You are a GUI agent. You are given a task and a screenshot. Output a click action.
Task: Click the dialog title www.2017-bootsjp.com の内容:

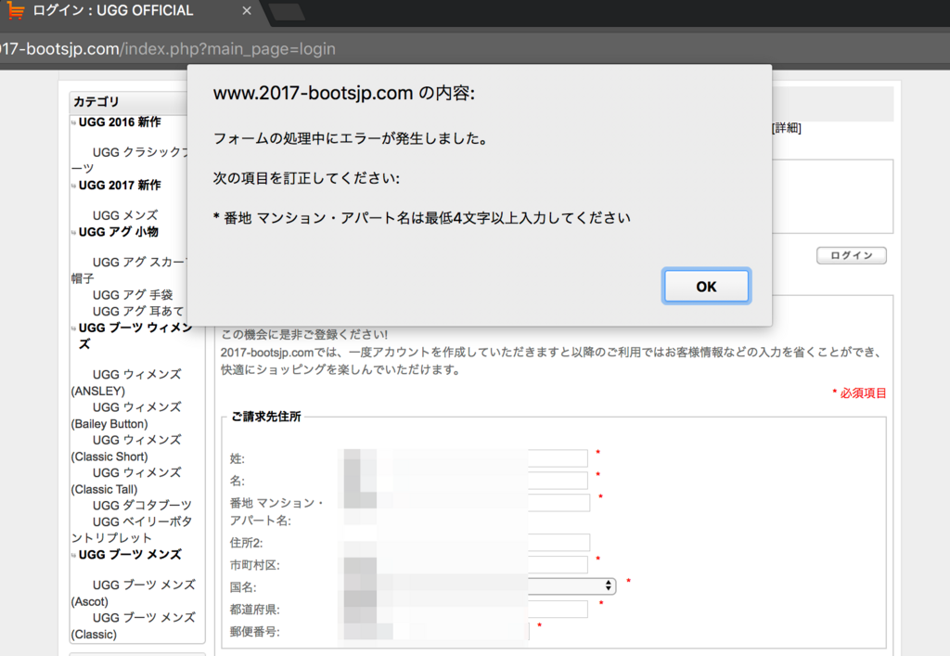pyautogui.click(x=343, y=94)
